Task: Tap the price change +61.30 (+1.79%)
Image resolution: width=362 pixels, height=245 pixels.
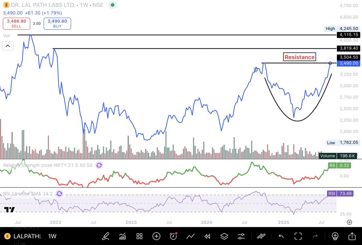Action: click(x=43, y=13)
